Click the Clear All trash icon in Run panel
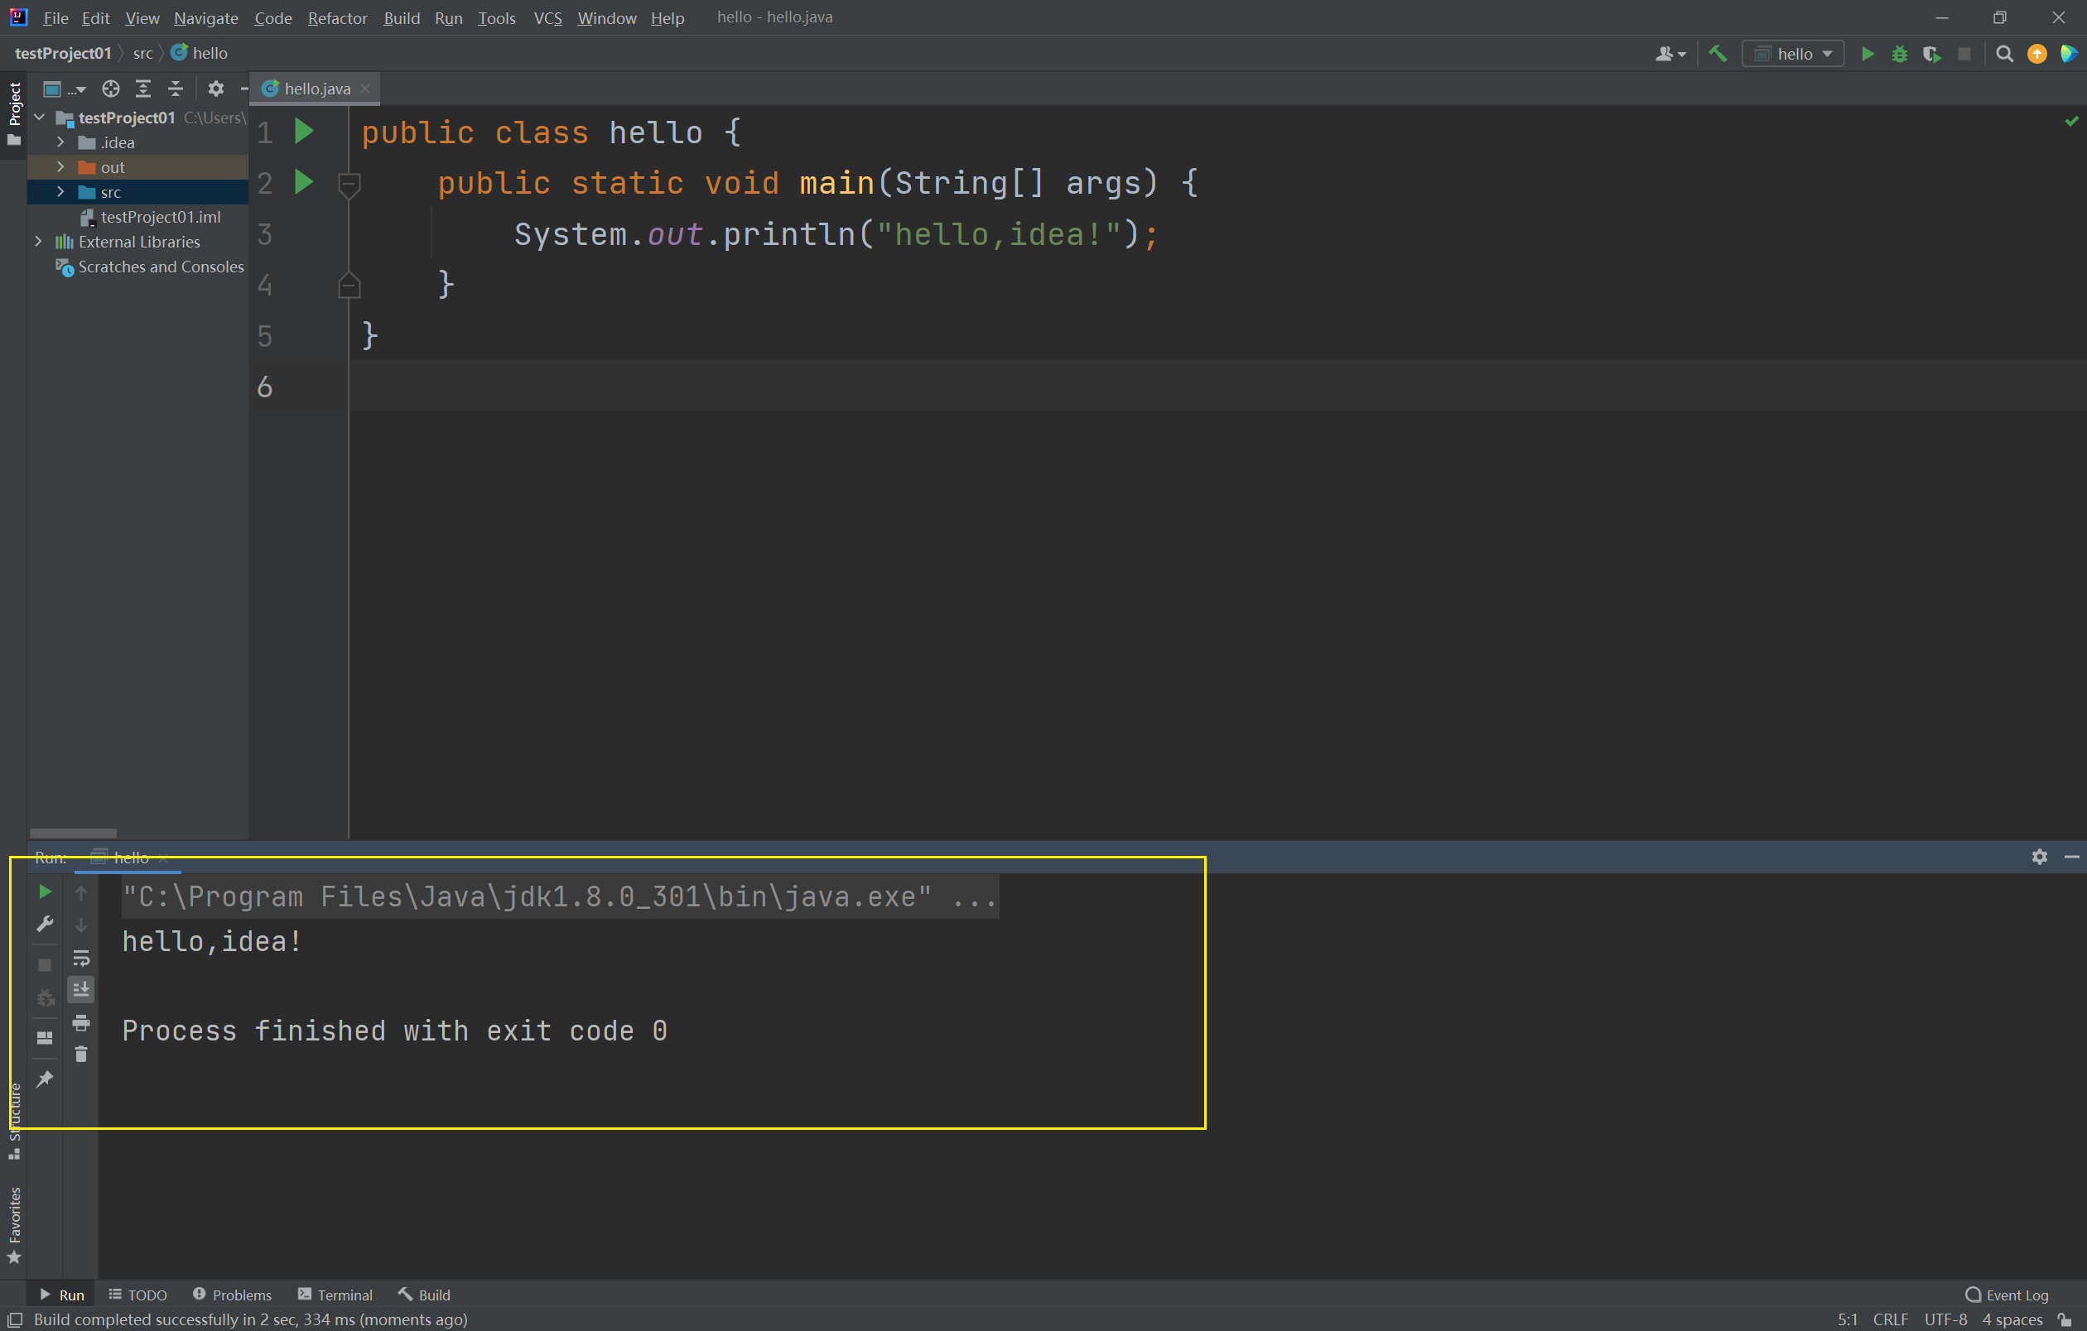Image resolution: width=2087 pixels, height=1331 pixels. coord(80,1054)
